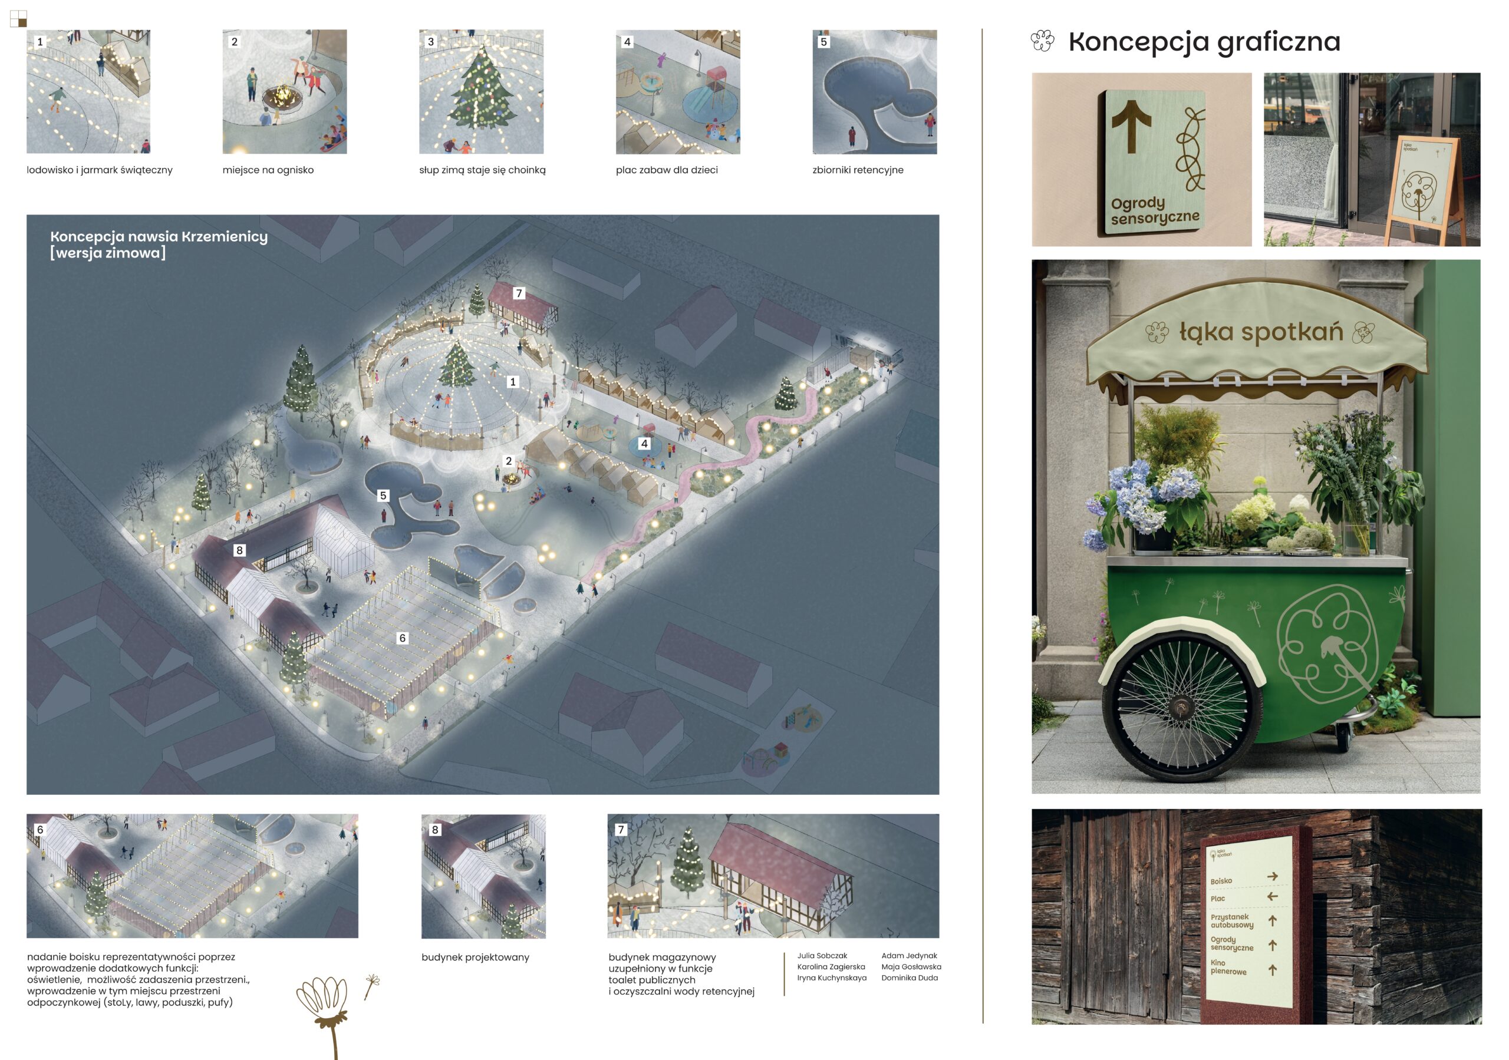Click the right arrow next to Boisko

pos(1273,876)
